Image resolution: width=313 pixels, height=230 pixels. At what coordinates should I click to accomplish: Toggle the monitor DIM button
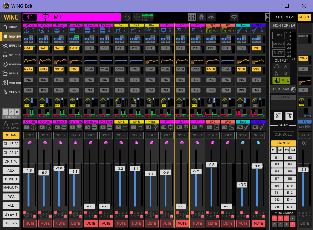(x=278, y=35)
